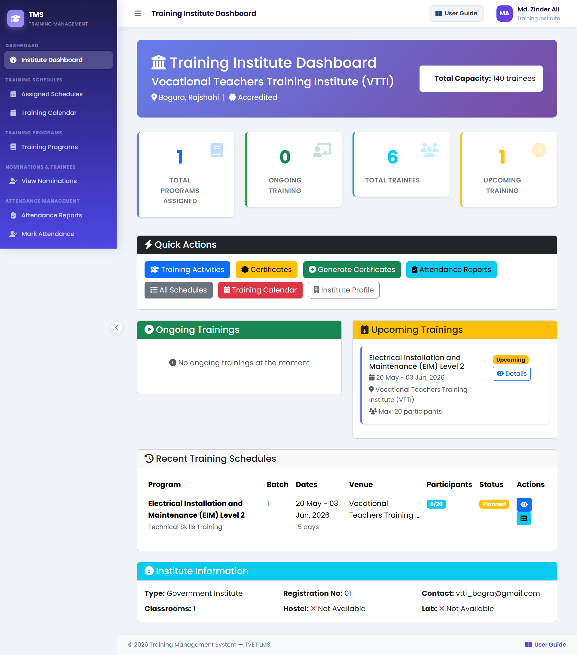Click the Accredited certificate icon
The height and width of the screenshot is (655, 577).
point(233,97)
